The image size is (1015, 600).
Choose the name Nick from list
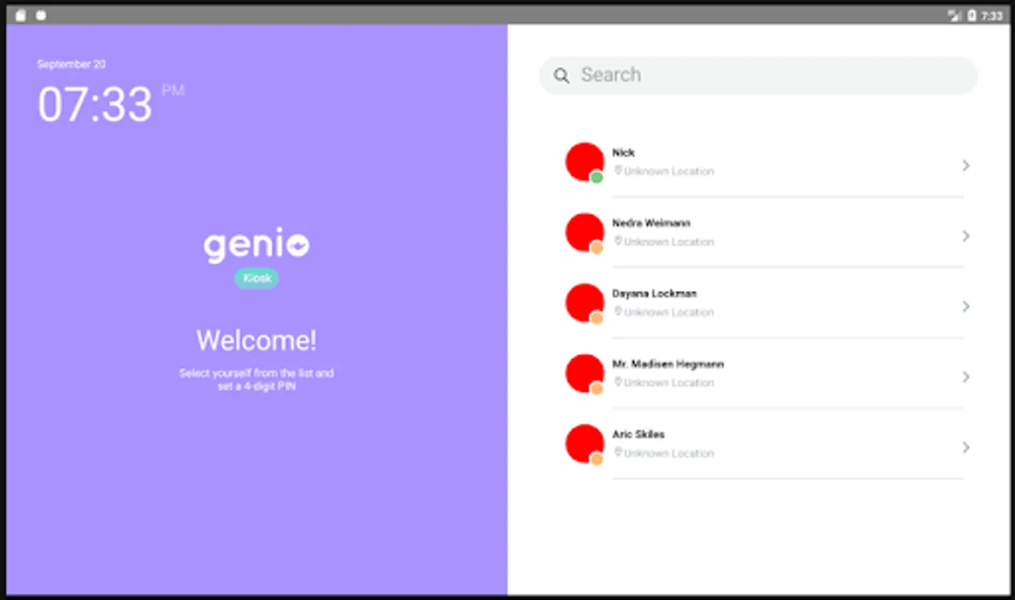623,153
